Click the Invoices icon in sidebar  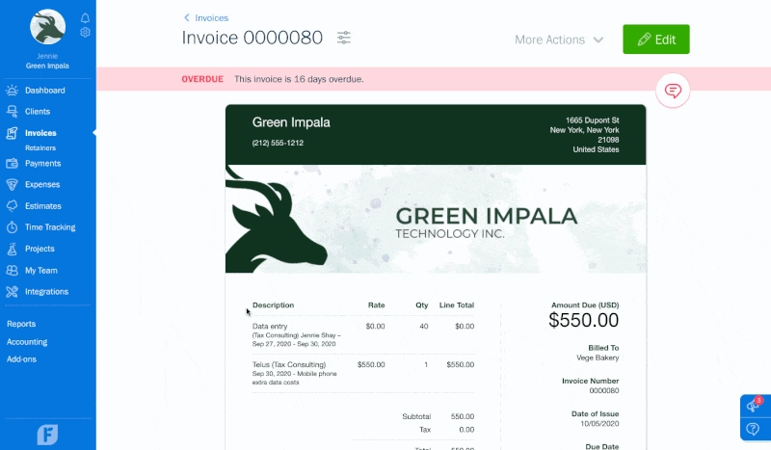12,133
